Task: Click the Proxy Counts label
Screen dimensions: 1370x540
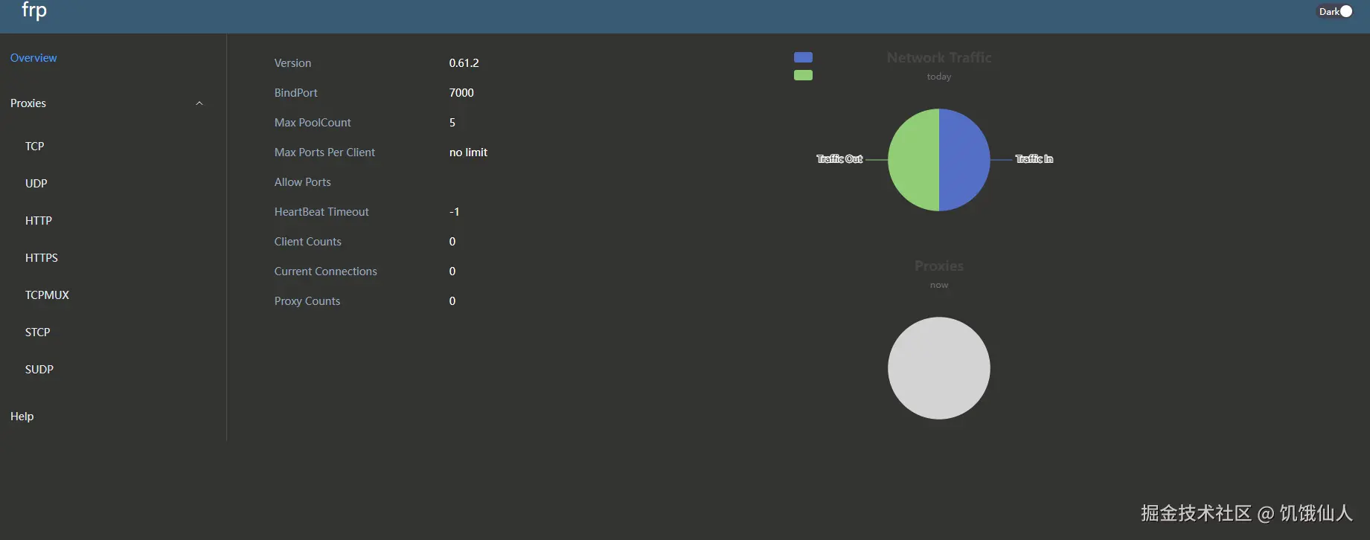Action: 307,301
